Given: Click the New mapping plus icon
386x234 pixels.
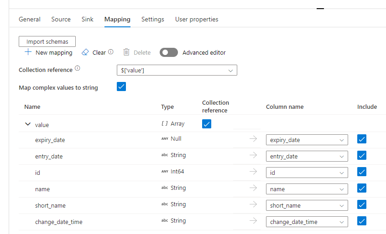Looking at the screenshot, I should pos(28,52).
